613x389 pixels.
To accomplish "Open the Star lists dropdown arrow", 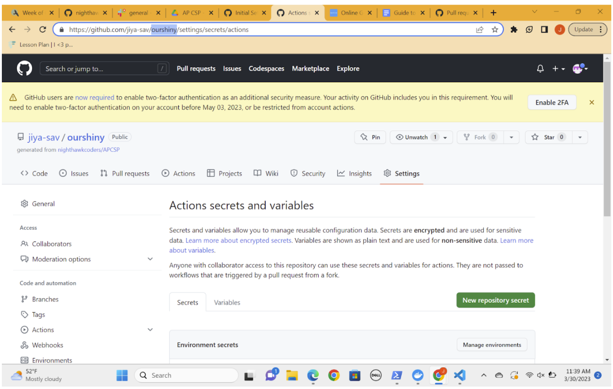I will pyautogui.click(x=580, y=137).
